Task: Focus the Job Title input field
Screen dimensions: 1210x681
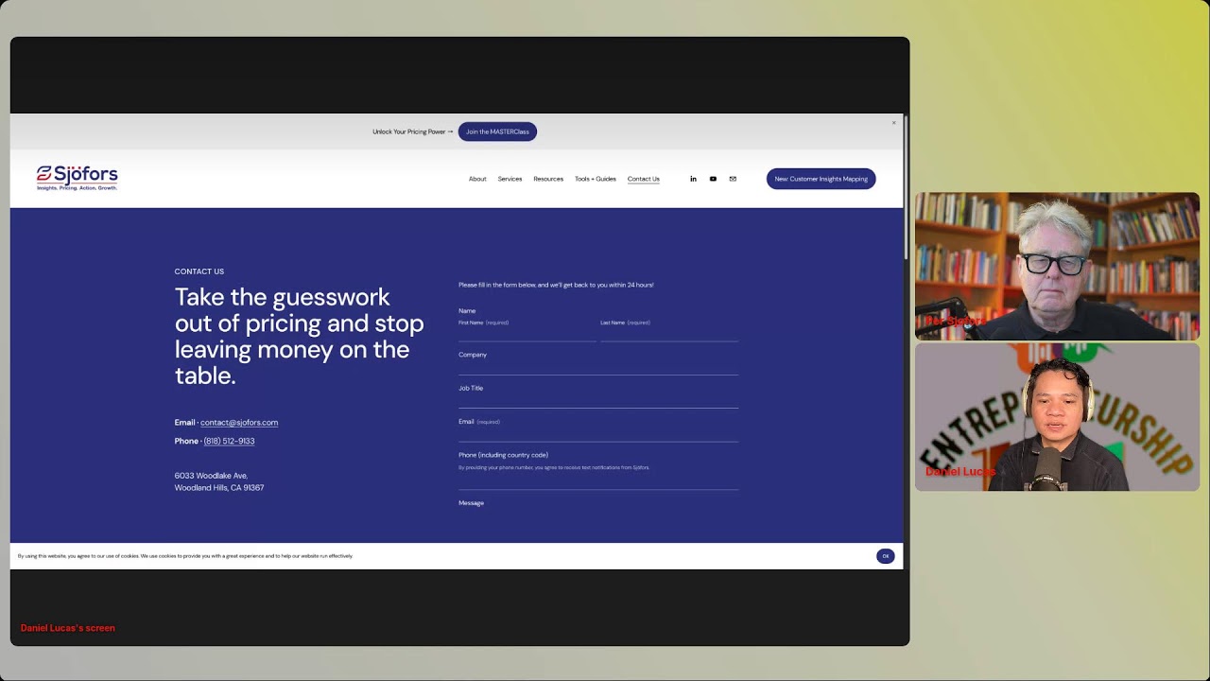Action: 598,401
